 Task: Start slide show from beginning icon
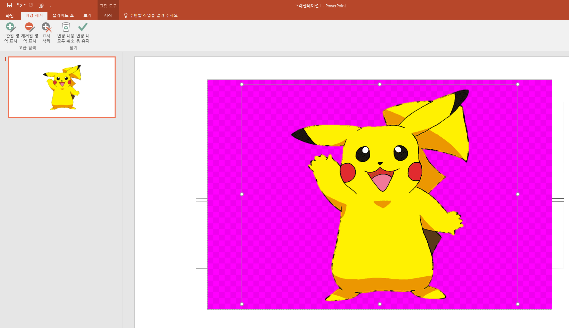(x=41, y=5)
